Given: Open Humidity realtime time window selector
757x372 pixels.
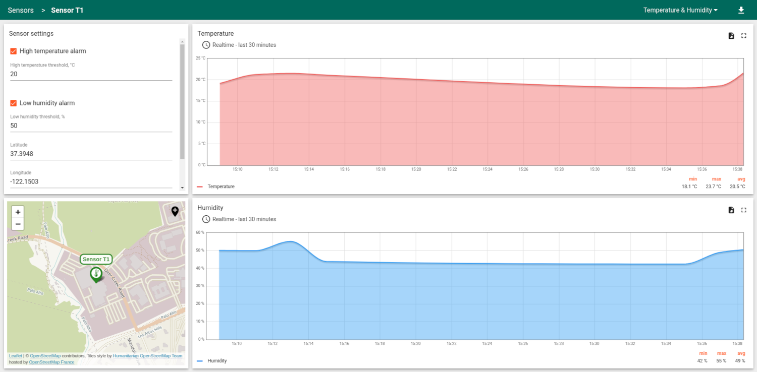Looking at the screenshot, I should tap(239, 219).
